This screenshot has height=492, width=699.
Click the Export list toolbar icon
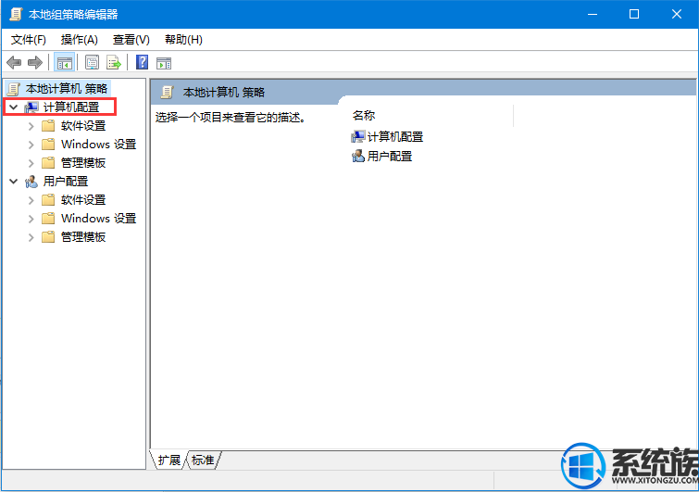113,62
